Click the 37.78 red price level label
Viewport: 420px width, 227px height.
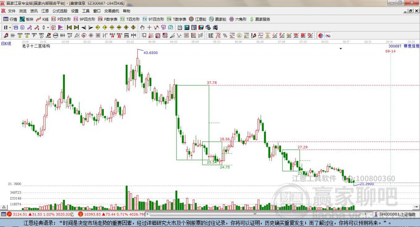click(x=212, y=83)
